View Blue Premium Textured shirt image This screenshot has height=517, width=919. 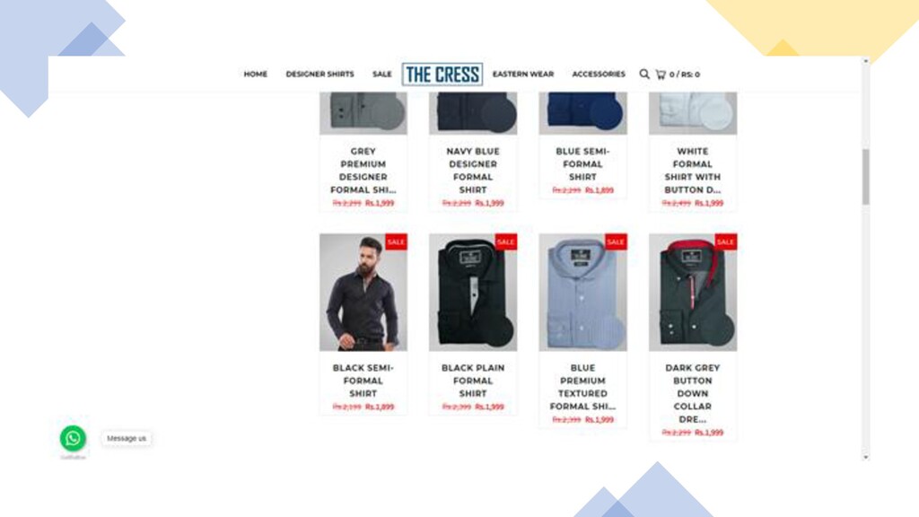(582, 293)
